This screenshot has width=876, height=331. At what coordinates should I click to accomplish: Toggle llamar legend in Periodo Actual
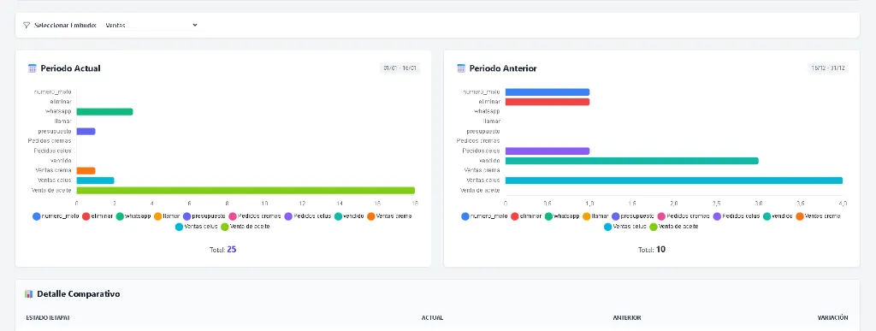click(x=167, y=216)
